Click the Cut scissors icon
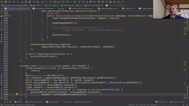This screenshot has width=189, height=106. pyautogui.click(x=22, y=2)
